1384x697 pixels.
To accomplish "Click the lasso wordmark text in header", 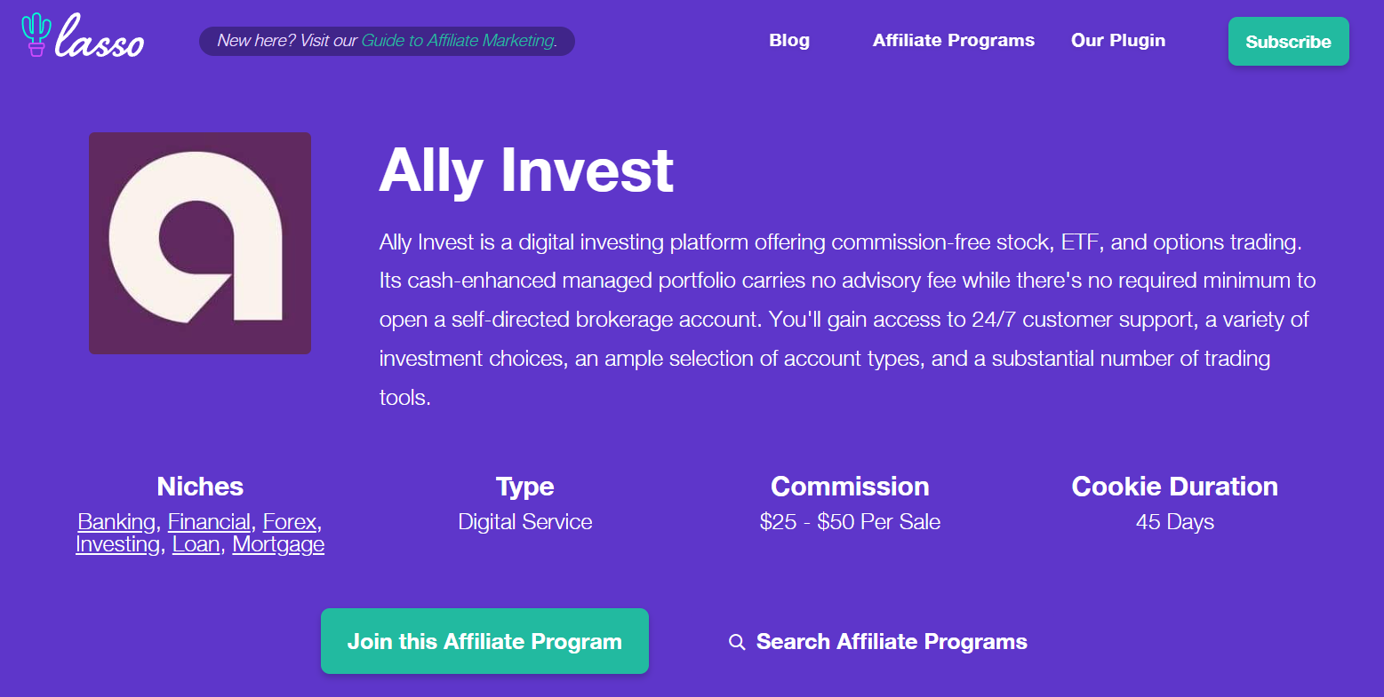I will (100, 39).
